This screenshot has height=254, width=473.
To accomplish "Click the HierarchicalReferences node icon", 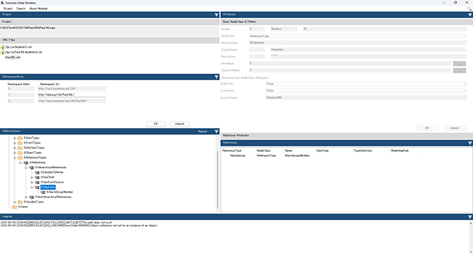I will pyautogui.click(x=32, y=168).
